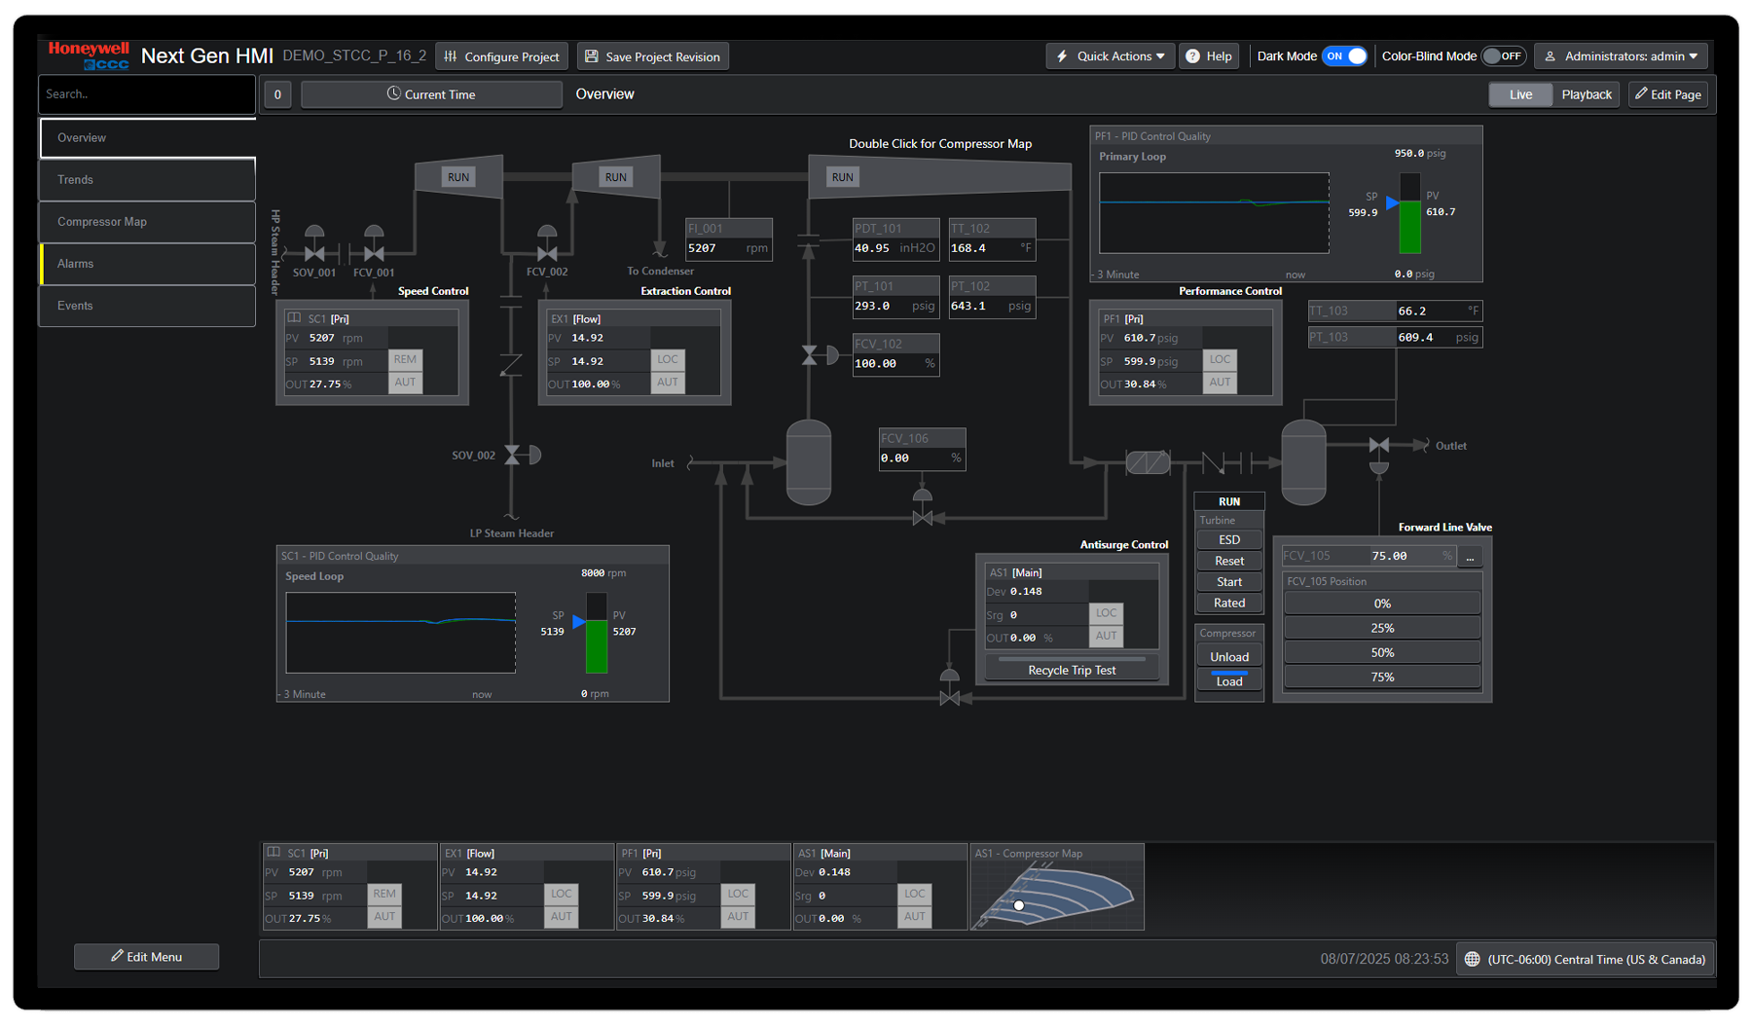Image resolution: width=1752 pixels, height=1026 pixels.
Task: Set FCV_105 position to 50%
Action: click(1381, 651)
